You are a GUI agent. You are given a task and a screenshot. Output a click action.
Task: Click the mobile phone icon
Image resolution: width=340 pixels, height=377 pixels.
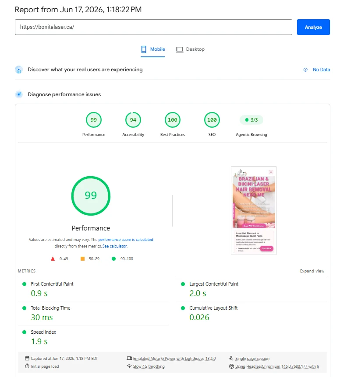point(144,49)
